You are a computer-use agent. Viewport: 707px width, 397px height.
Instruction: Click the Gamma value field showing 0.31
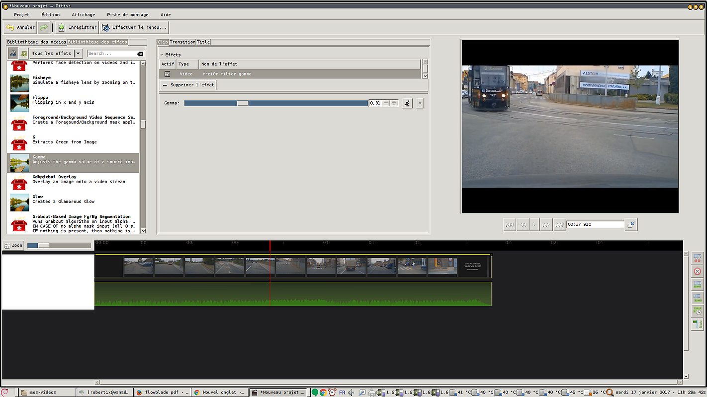click(375, 103)
